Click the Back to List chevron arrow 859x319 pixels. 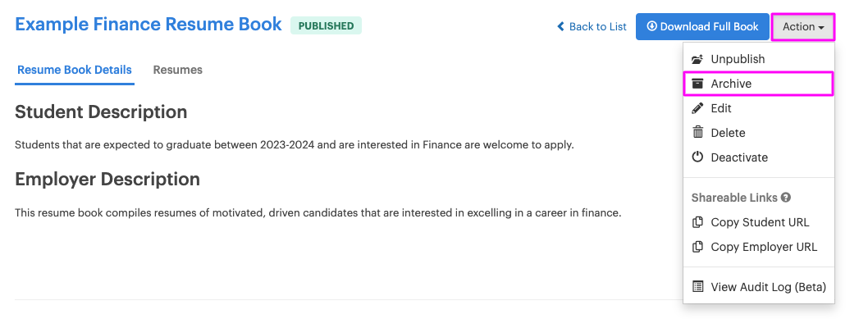[560, 26]
